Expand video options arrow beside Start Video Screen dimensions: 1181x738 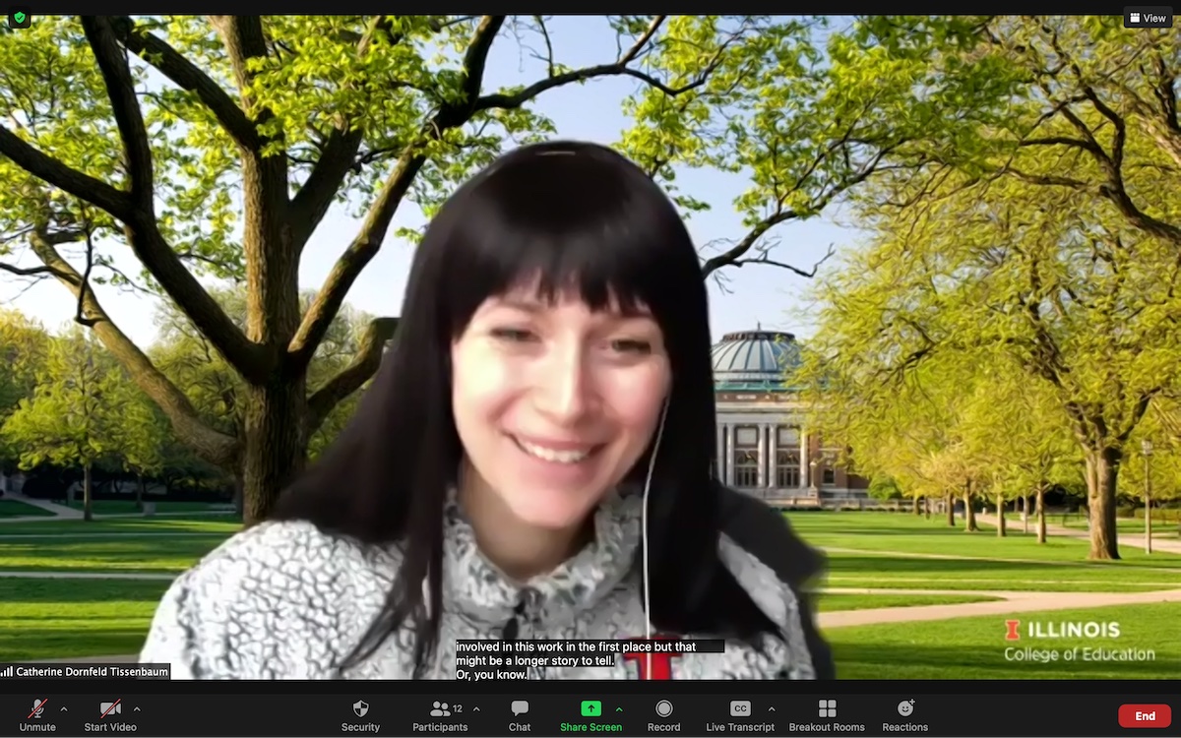click(x=137, y=708)
